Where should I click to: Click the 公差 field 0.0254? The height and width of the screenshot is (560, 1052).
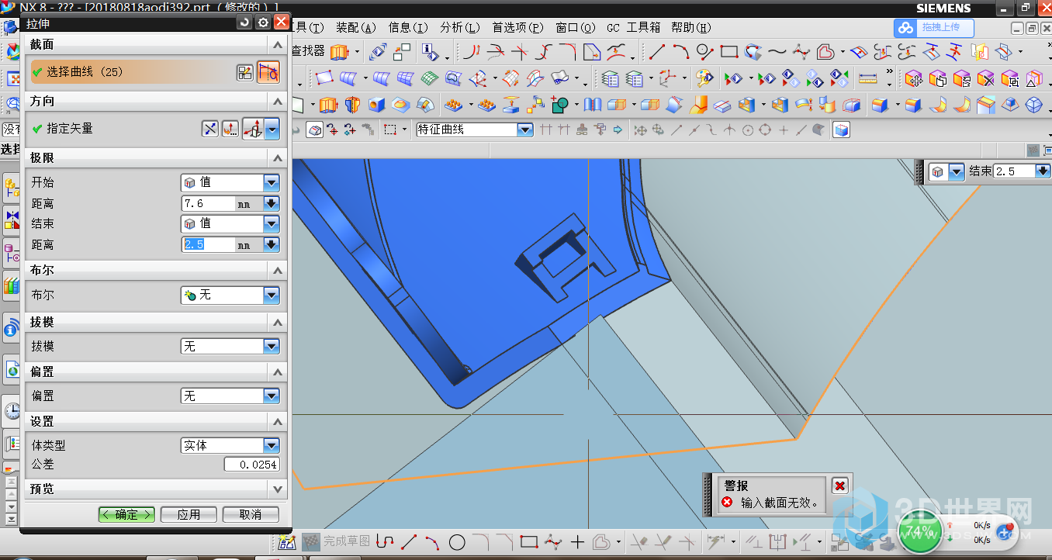pos(251,465)
